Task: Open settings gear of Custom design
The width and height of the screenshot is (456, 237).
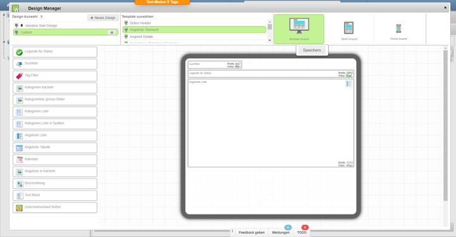Action: [112, 32]
